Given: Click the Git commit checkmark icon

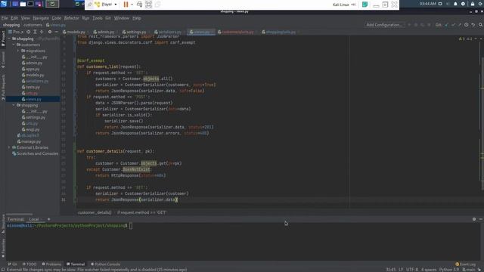Looking at the screenshot, I should tap(453, 25).
